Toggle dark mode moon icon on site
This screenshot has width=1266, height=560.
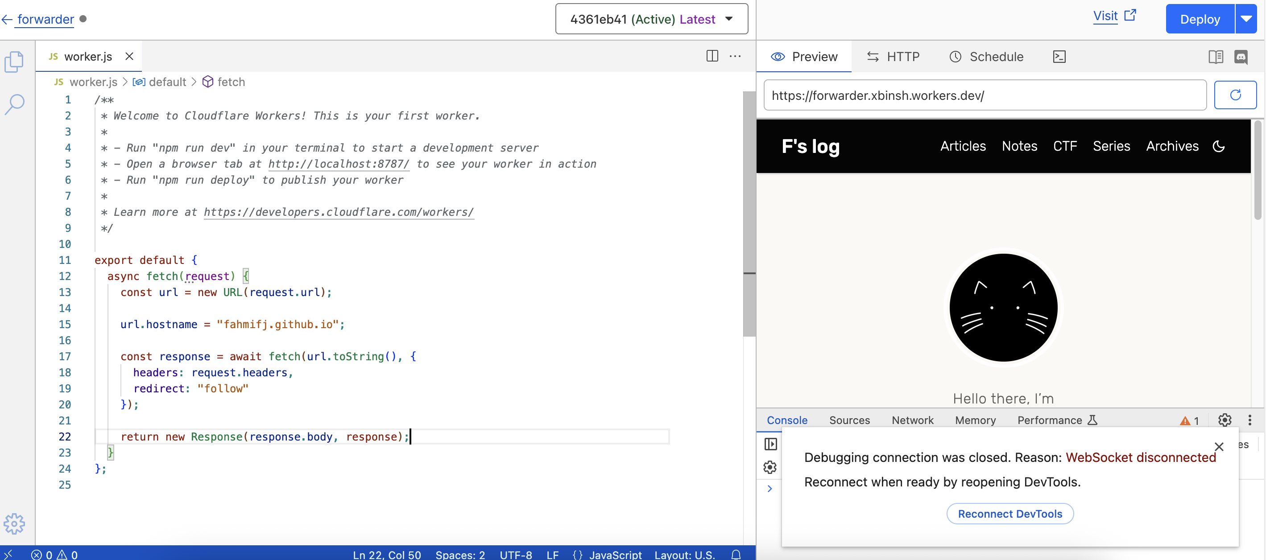pyautogui.click(x=1219, y=146)
